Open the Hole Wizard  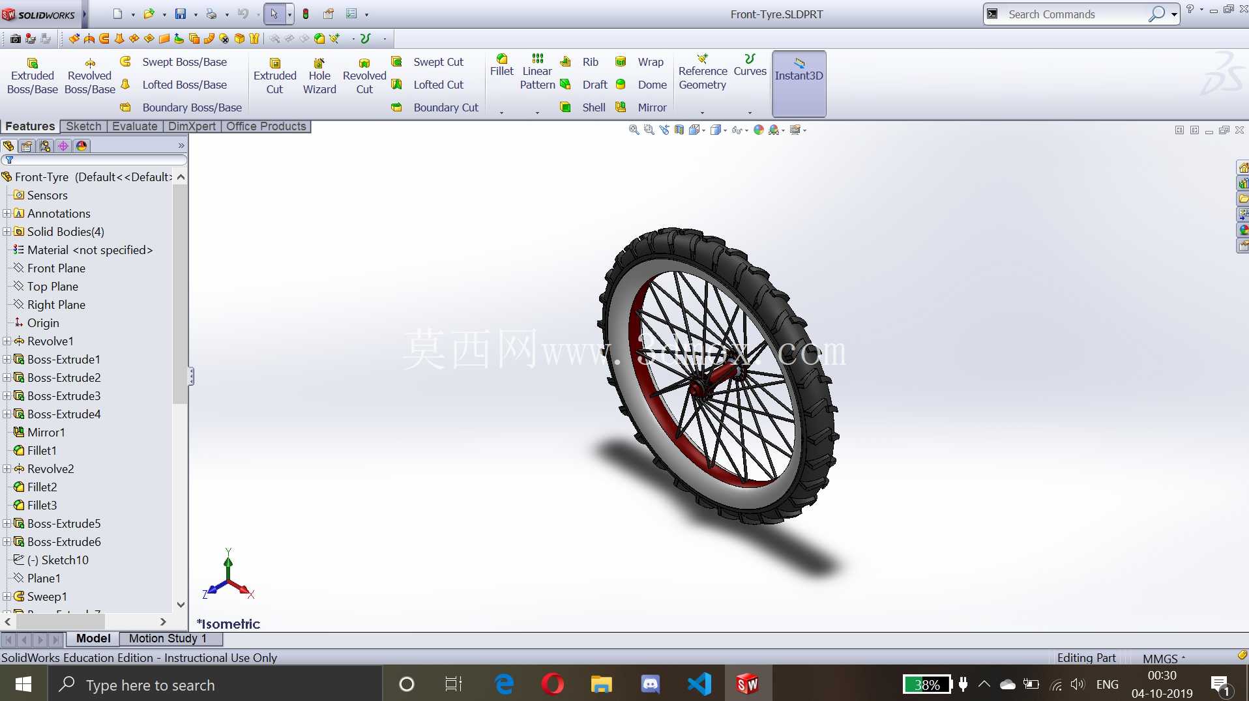point(319,76)
